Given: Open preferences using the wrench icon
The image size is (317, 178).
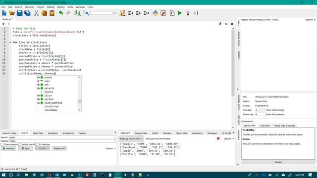Looking at the screenshot, I should click(x=163, y=13).
